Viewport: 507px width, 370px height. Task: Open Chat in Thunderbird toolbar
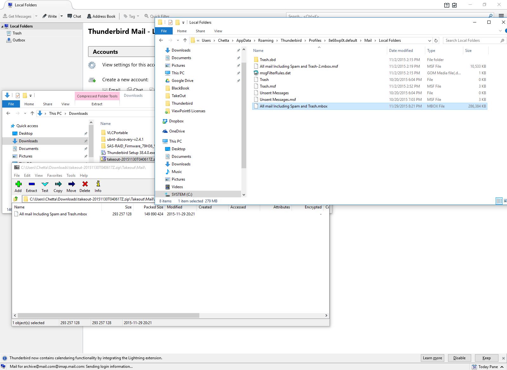click(x=74, y=16)
